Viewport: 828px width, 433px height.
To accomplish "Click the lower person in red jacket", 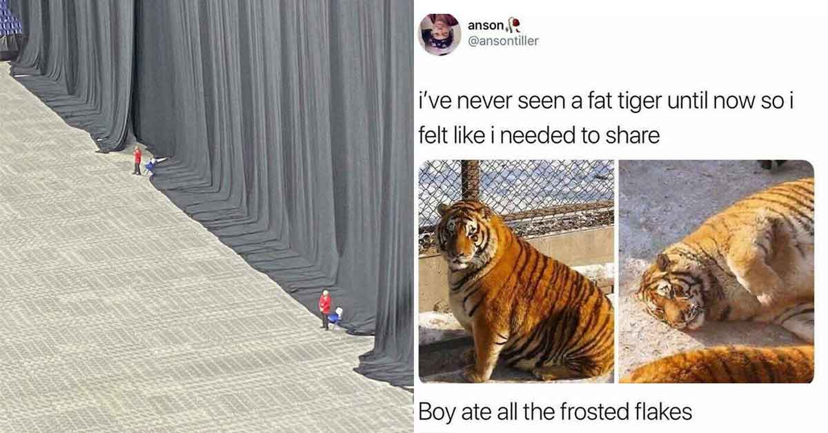I will (x=325, y=310).
